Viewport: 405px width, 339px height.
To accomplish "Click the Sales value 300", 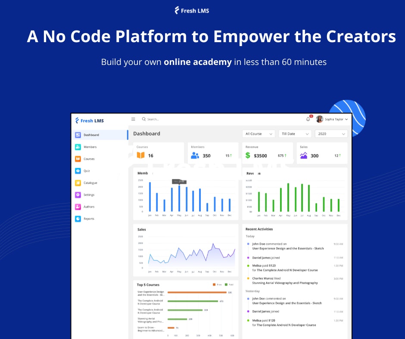I will [315, 156].
